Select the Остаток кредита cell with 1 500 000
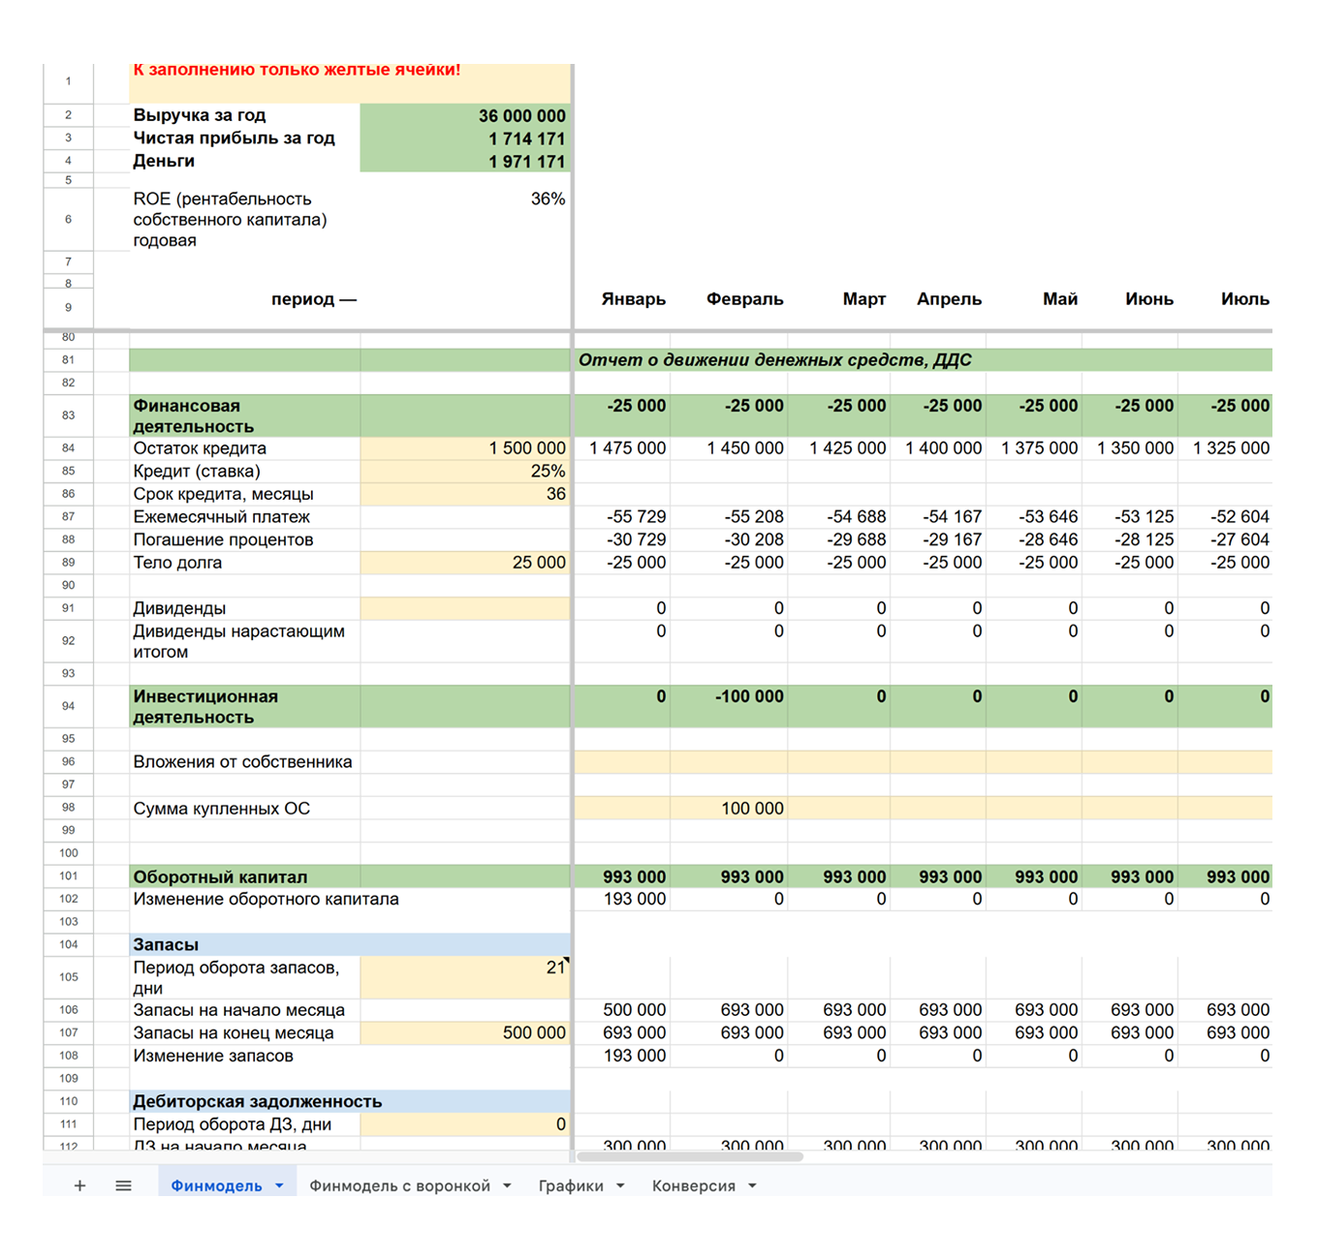Viewport: 1318px width, 1260px height. tap(465, 448)
